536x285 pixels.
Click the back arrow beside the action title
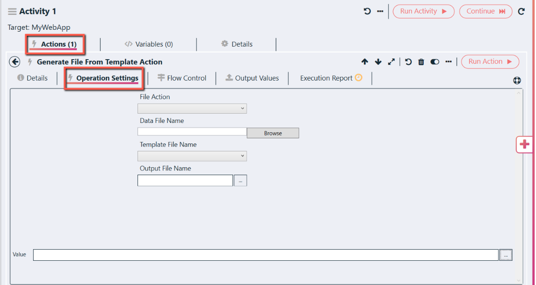coord(15,62)
